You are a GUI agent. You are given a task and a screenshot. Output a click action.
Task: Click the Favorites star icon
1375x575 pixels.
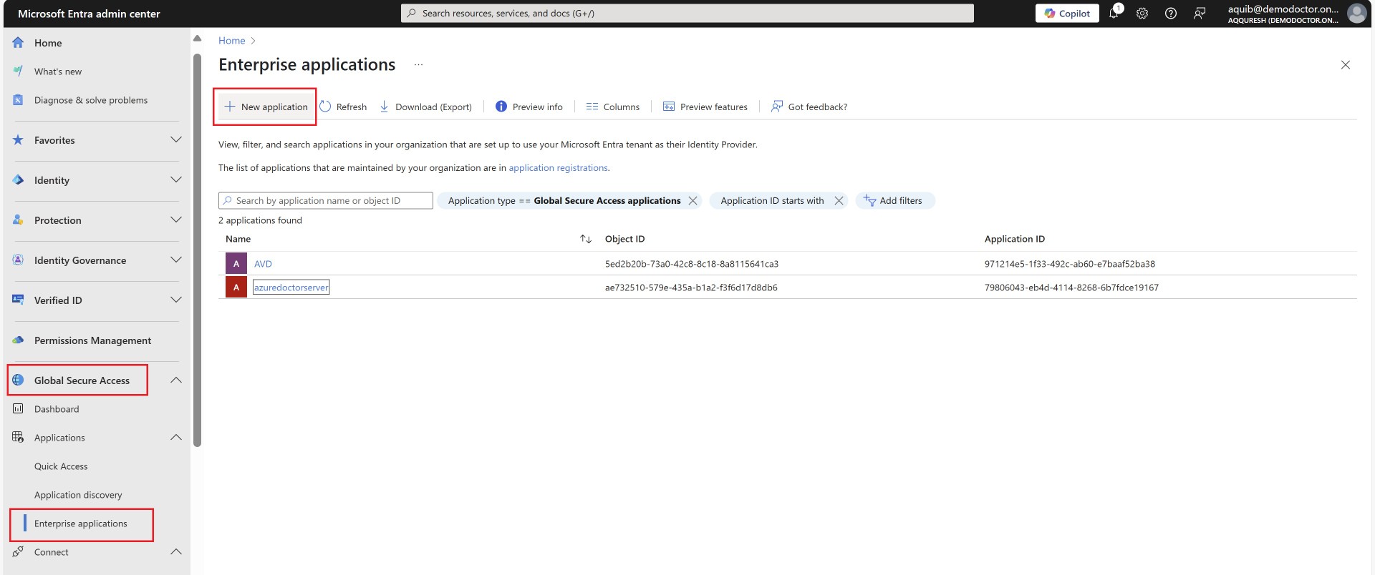click(18, 140)
